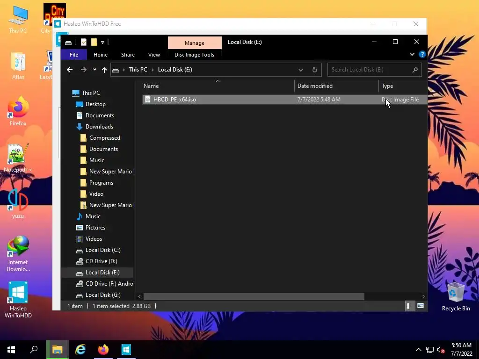Open Downloads in the navigation pane
Image resolution: width=479 pixels, height=359 pixels.
pyautogui.click(x=99, y=127)
